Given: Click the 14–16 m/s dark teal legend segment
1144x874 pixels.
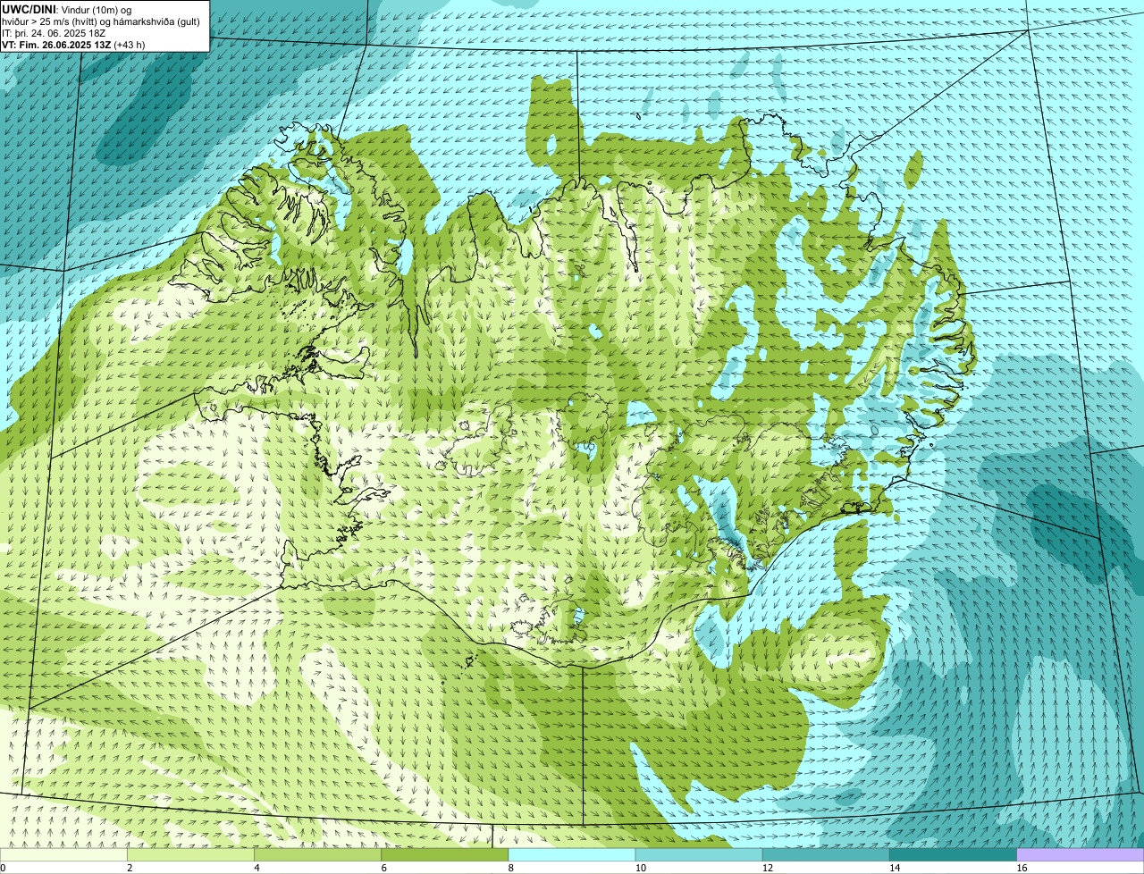Looking at the screenshot, I should 954,854.
